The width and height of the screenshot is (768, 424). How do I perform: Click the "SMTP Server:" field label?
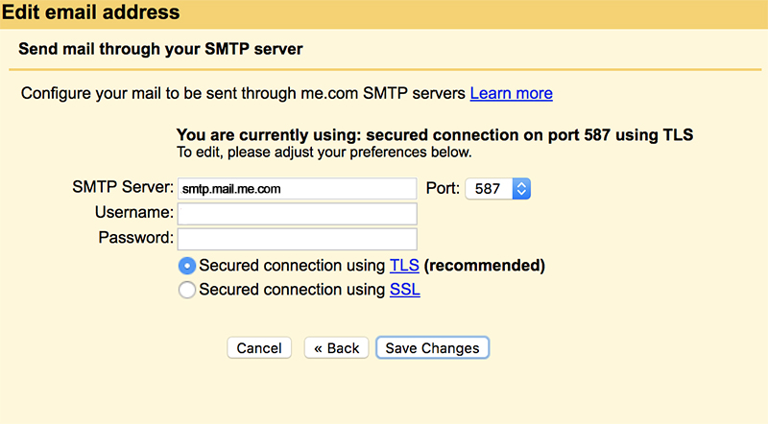[123, 187]
